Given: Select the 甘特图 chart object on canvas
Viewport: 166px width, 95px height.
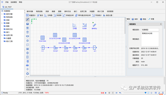Looking at the screenshot, I should point(75,26).
